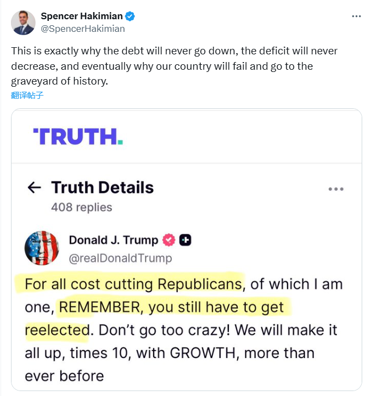Open Spencer Hakimian's profile avatar
This screenshot has height=396, width=371.
point(23,23)
